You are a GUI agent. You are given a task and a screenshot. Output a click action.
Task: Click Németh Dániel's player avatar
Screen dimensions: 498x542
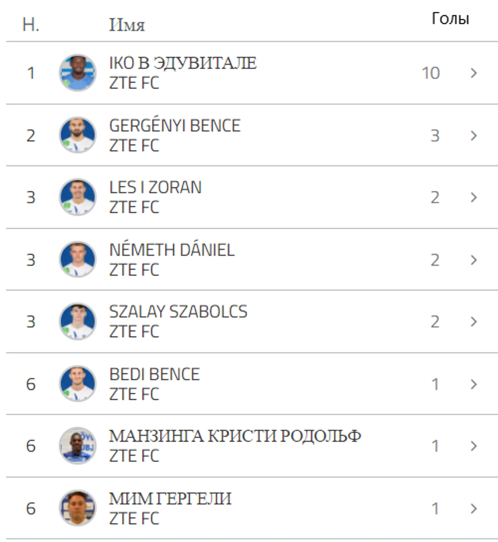[77, 259]
